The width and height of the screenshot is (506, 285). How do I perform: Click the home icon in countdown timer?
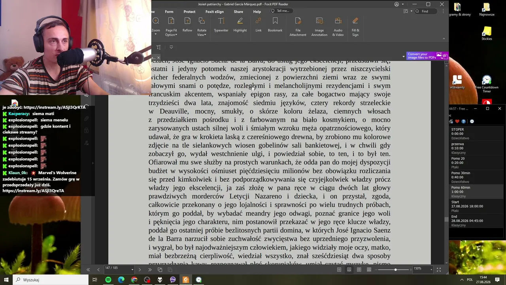click(x=451, y=122)
